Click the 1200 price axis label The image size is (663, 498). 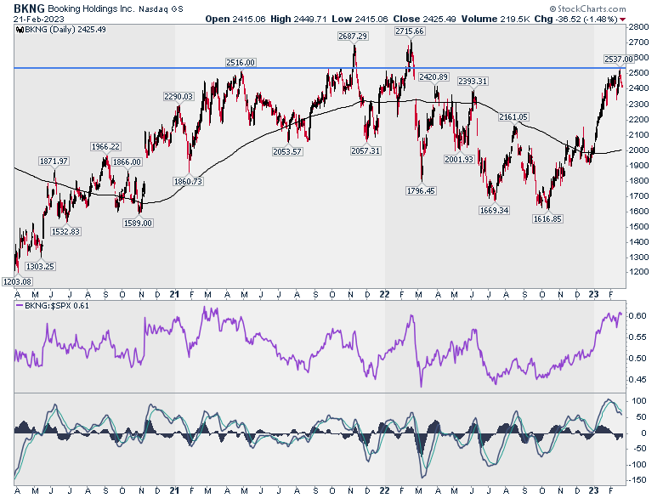(x=638, y=272)
